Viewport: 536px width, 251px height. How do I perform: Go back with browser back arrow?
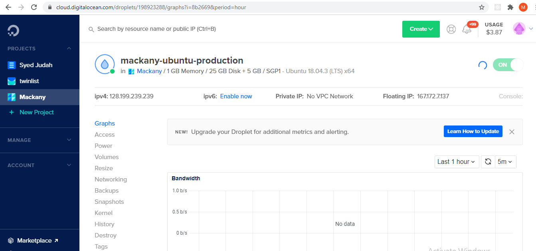[x=8, y=7]
